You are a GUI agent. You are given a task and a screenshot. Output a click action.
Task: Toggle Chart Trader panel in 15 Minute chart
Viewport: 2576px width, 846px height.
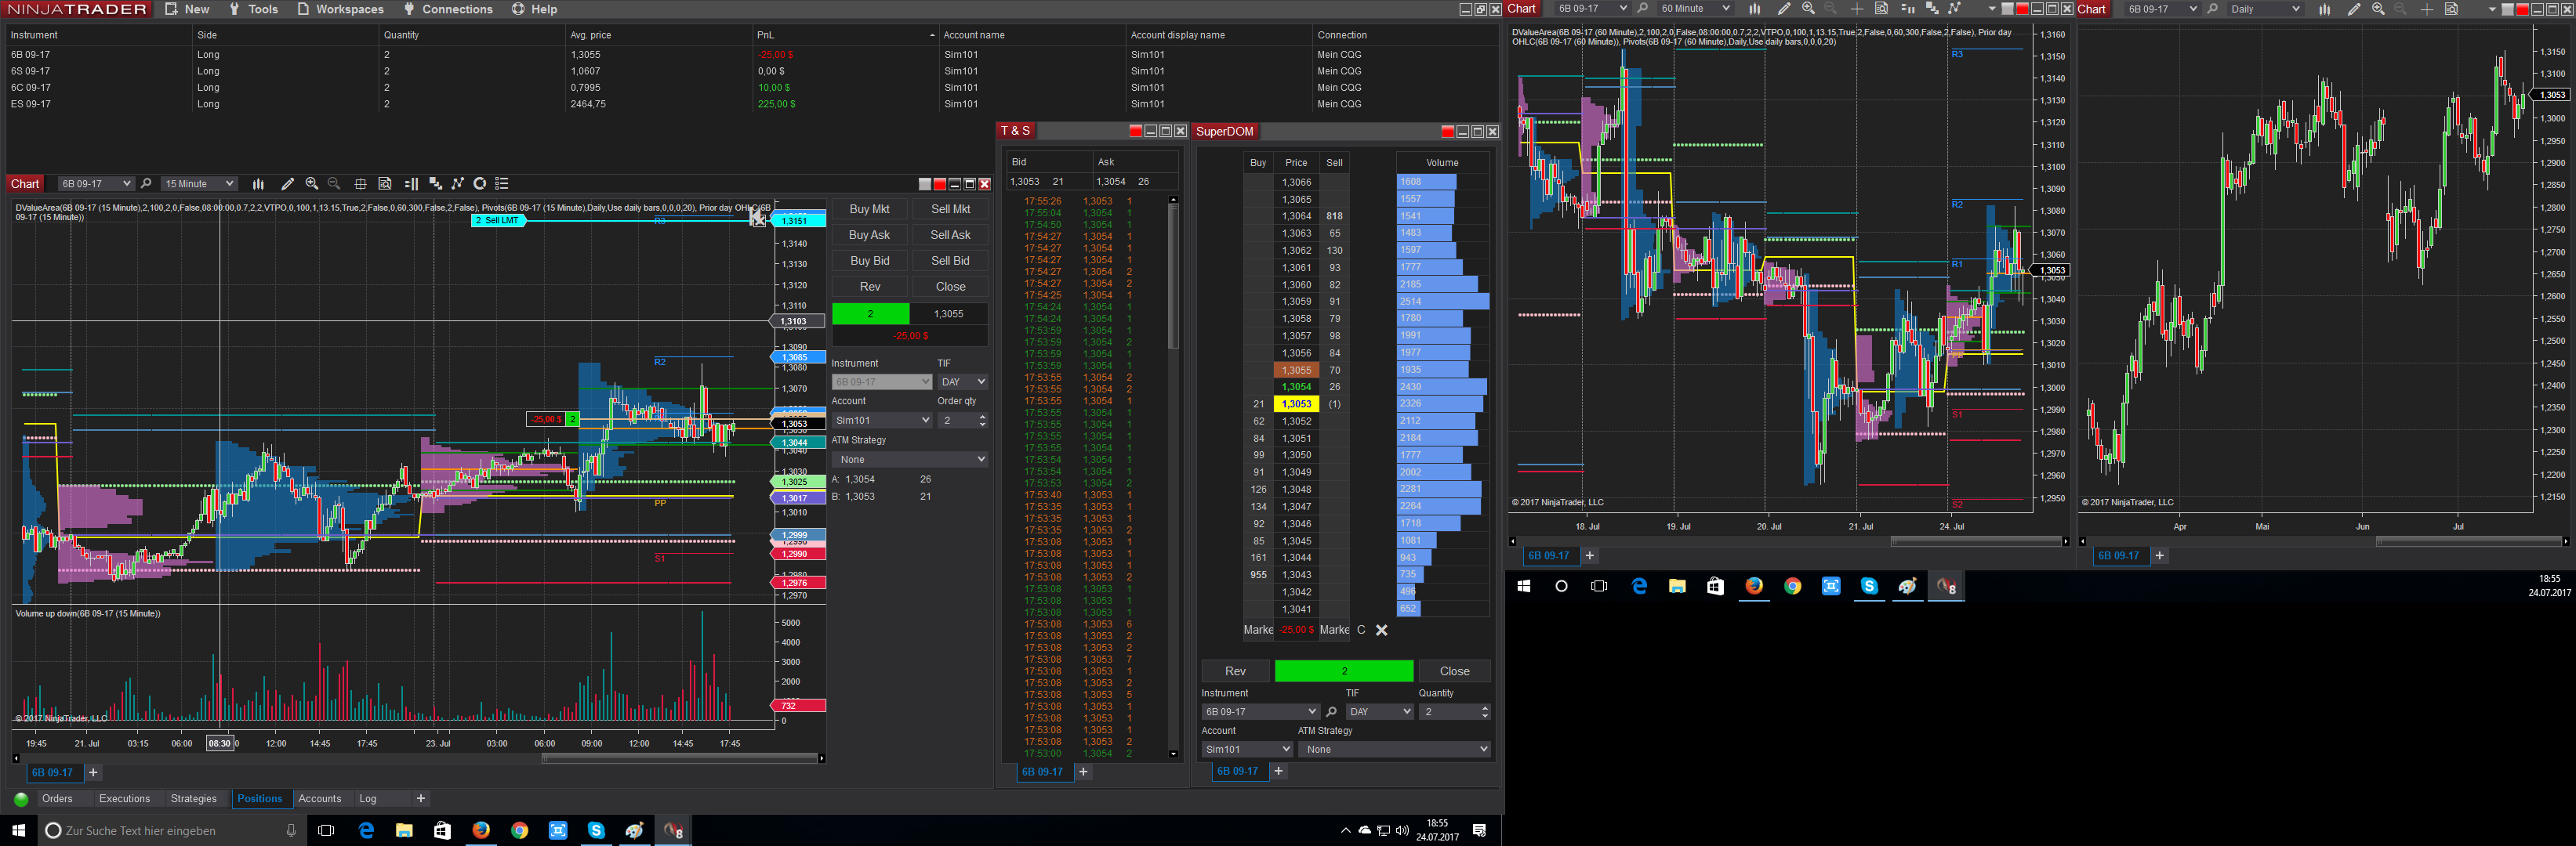coord(411,184)
